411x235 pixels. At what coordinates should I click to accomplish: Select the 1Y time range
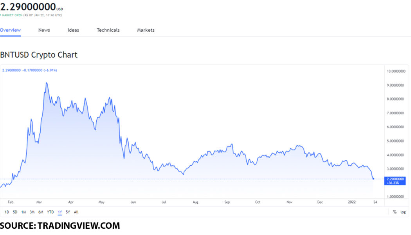click(60, 212)
